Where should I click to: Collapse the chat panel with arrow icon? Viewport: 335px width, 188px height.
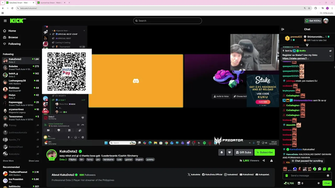[x=283, y=29]
